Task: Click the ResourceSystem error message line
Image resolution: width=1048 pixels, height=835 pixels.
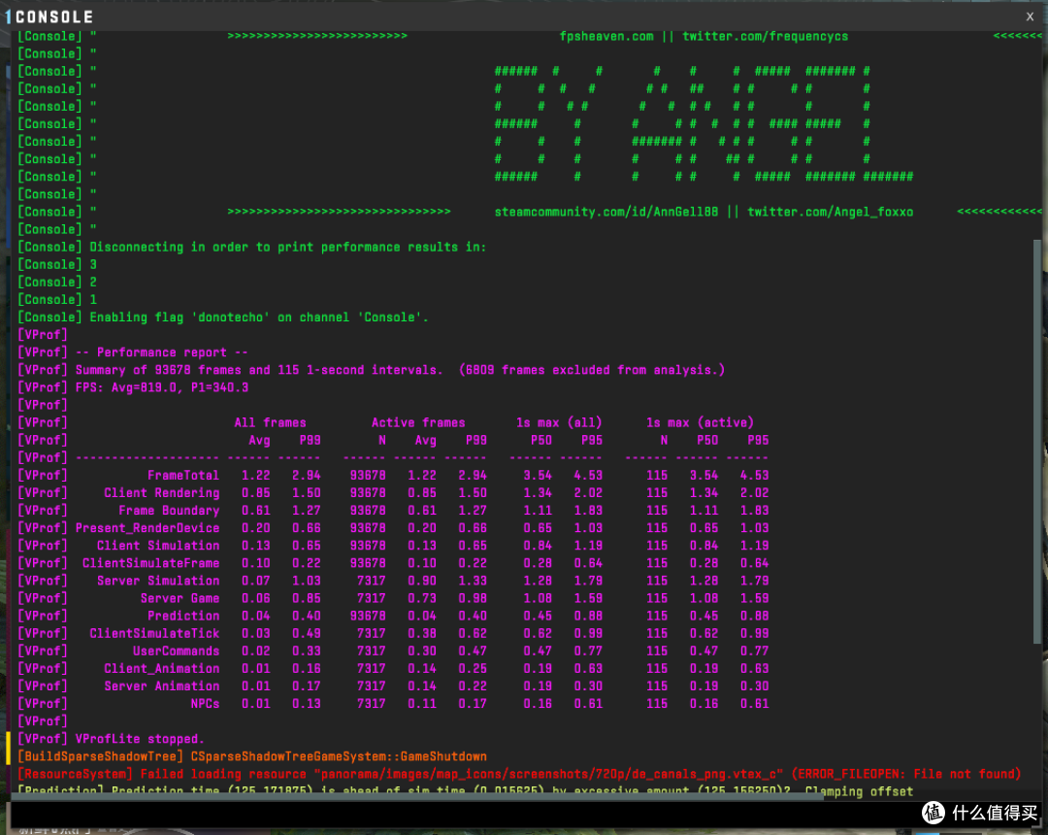Action: 519,774
